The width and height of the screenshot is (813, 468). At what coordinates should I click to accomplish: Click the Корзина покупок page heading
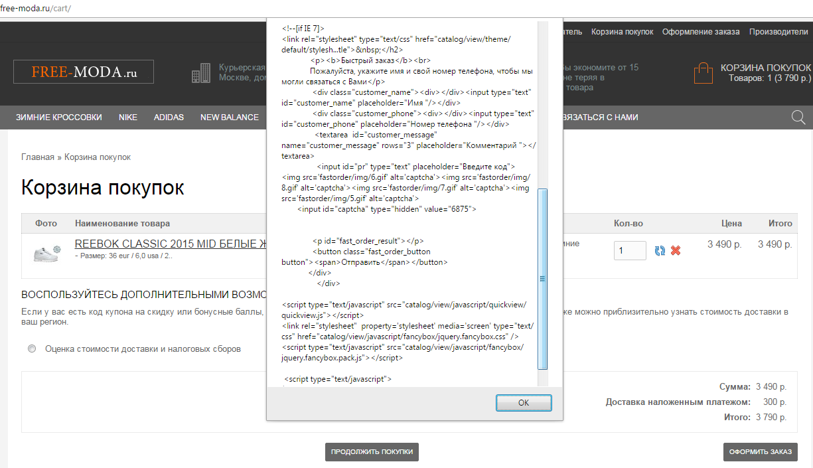pos(103,188)
